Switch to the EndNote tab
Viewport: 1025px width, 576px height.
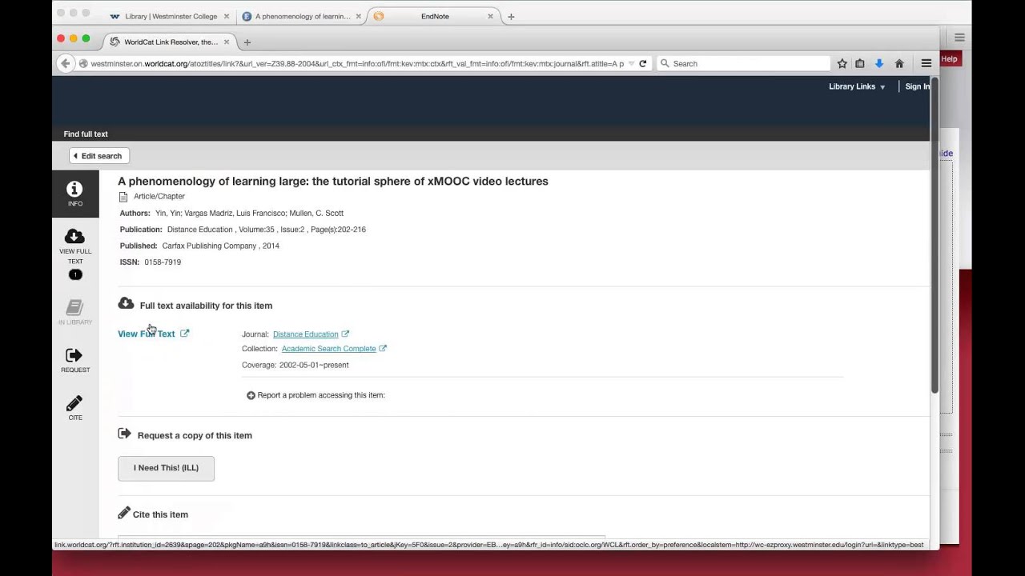[434, 16]
